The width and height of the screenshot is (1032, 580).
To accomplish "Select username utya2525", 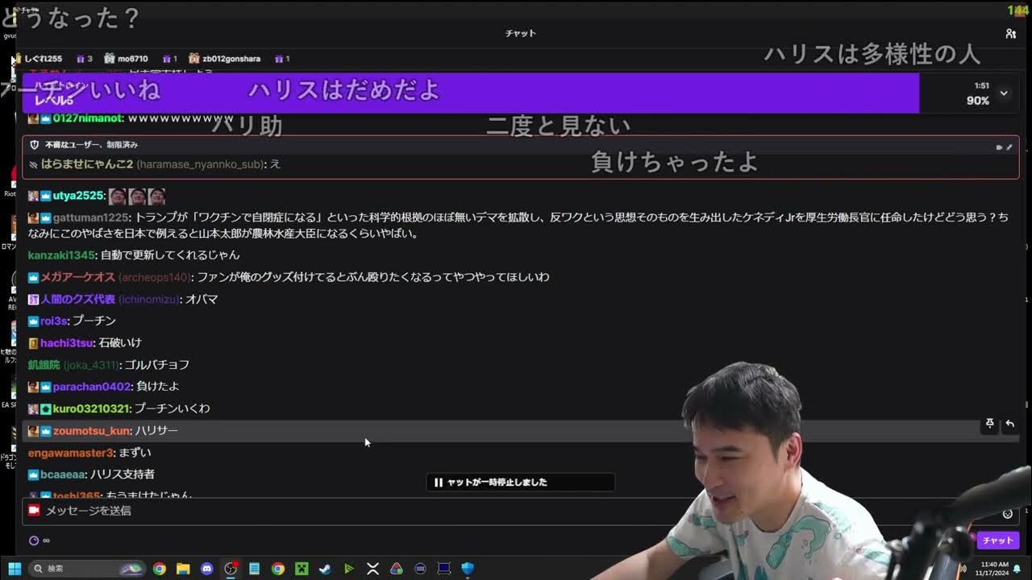I will [x=78, y=196].
